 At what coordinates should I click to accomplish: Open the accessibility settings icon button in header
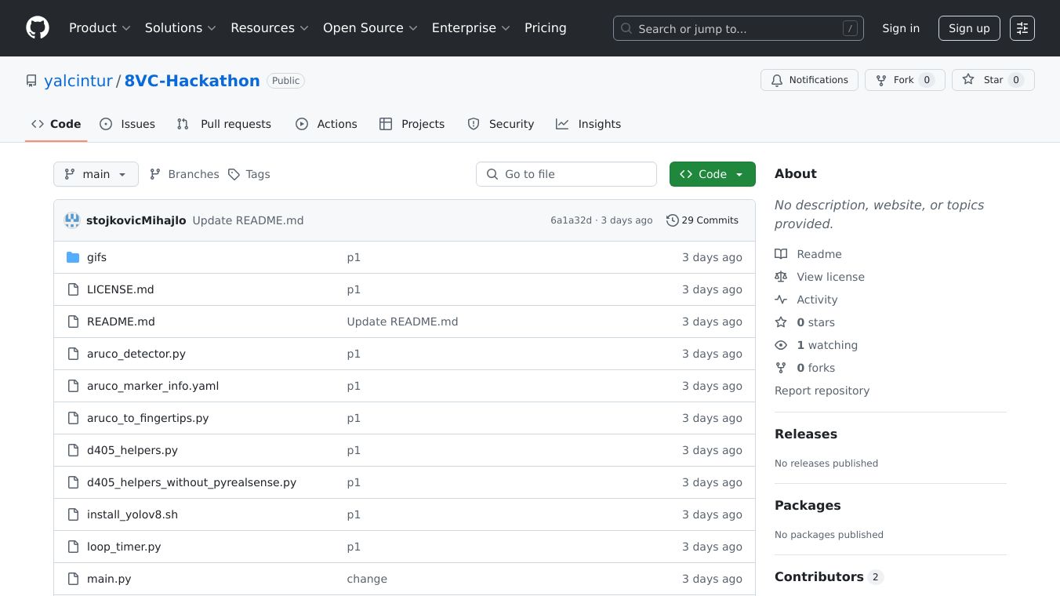1022,28
